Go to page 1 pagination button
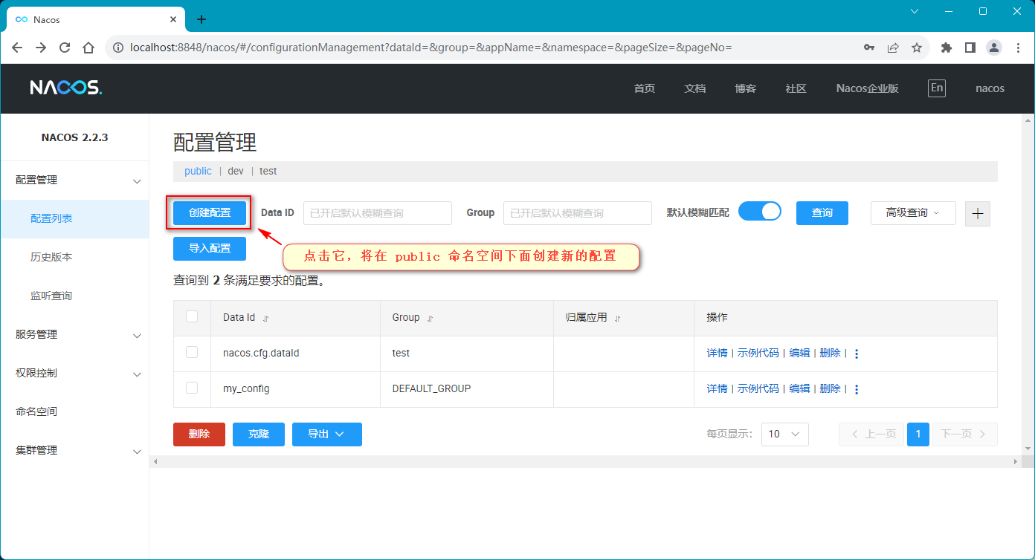The height and width of the screenshot is (560, 1035). coord(918,434)
